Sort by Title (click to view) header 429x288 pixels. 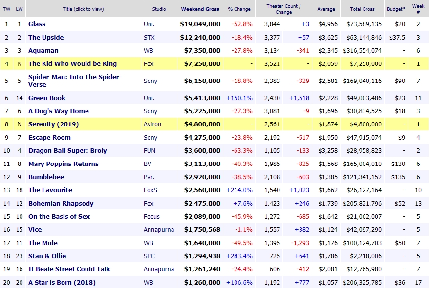[x=83, y=9]
